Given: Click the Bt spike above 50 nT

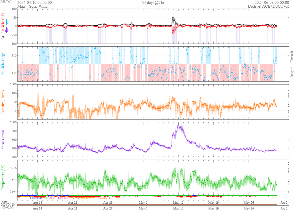Looking at the screenshot, I should click(173, 14).
